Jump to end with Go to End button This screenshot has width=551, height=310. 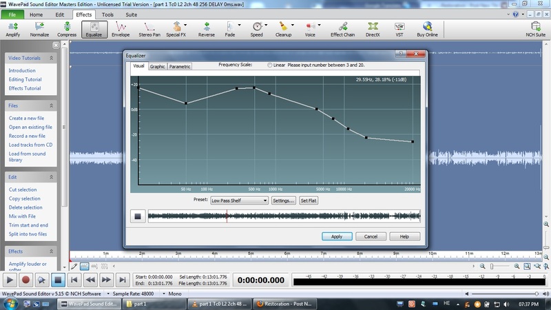click(123, 280)
